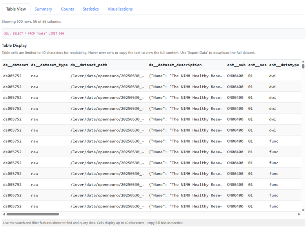This screenshot has height=229, width=307.
Task: Click the first 'dwi' datatype cell
Action: 272,76
